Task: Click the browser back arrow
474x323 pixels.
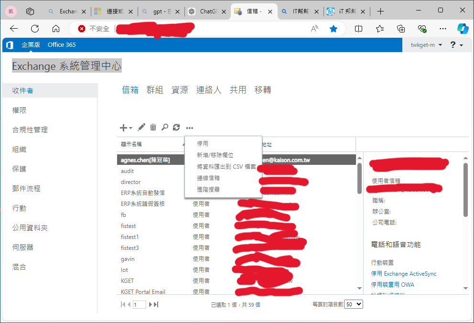Action: [14, 29]
